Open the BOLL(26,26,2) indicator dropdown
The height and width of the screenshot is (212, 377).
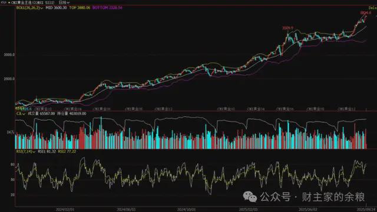click(x=30, y=8)
